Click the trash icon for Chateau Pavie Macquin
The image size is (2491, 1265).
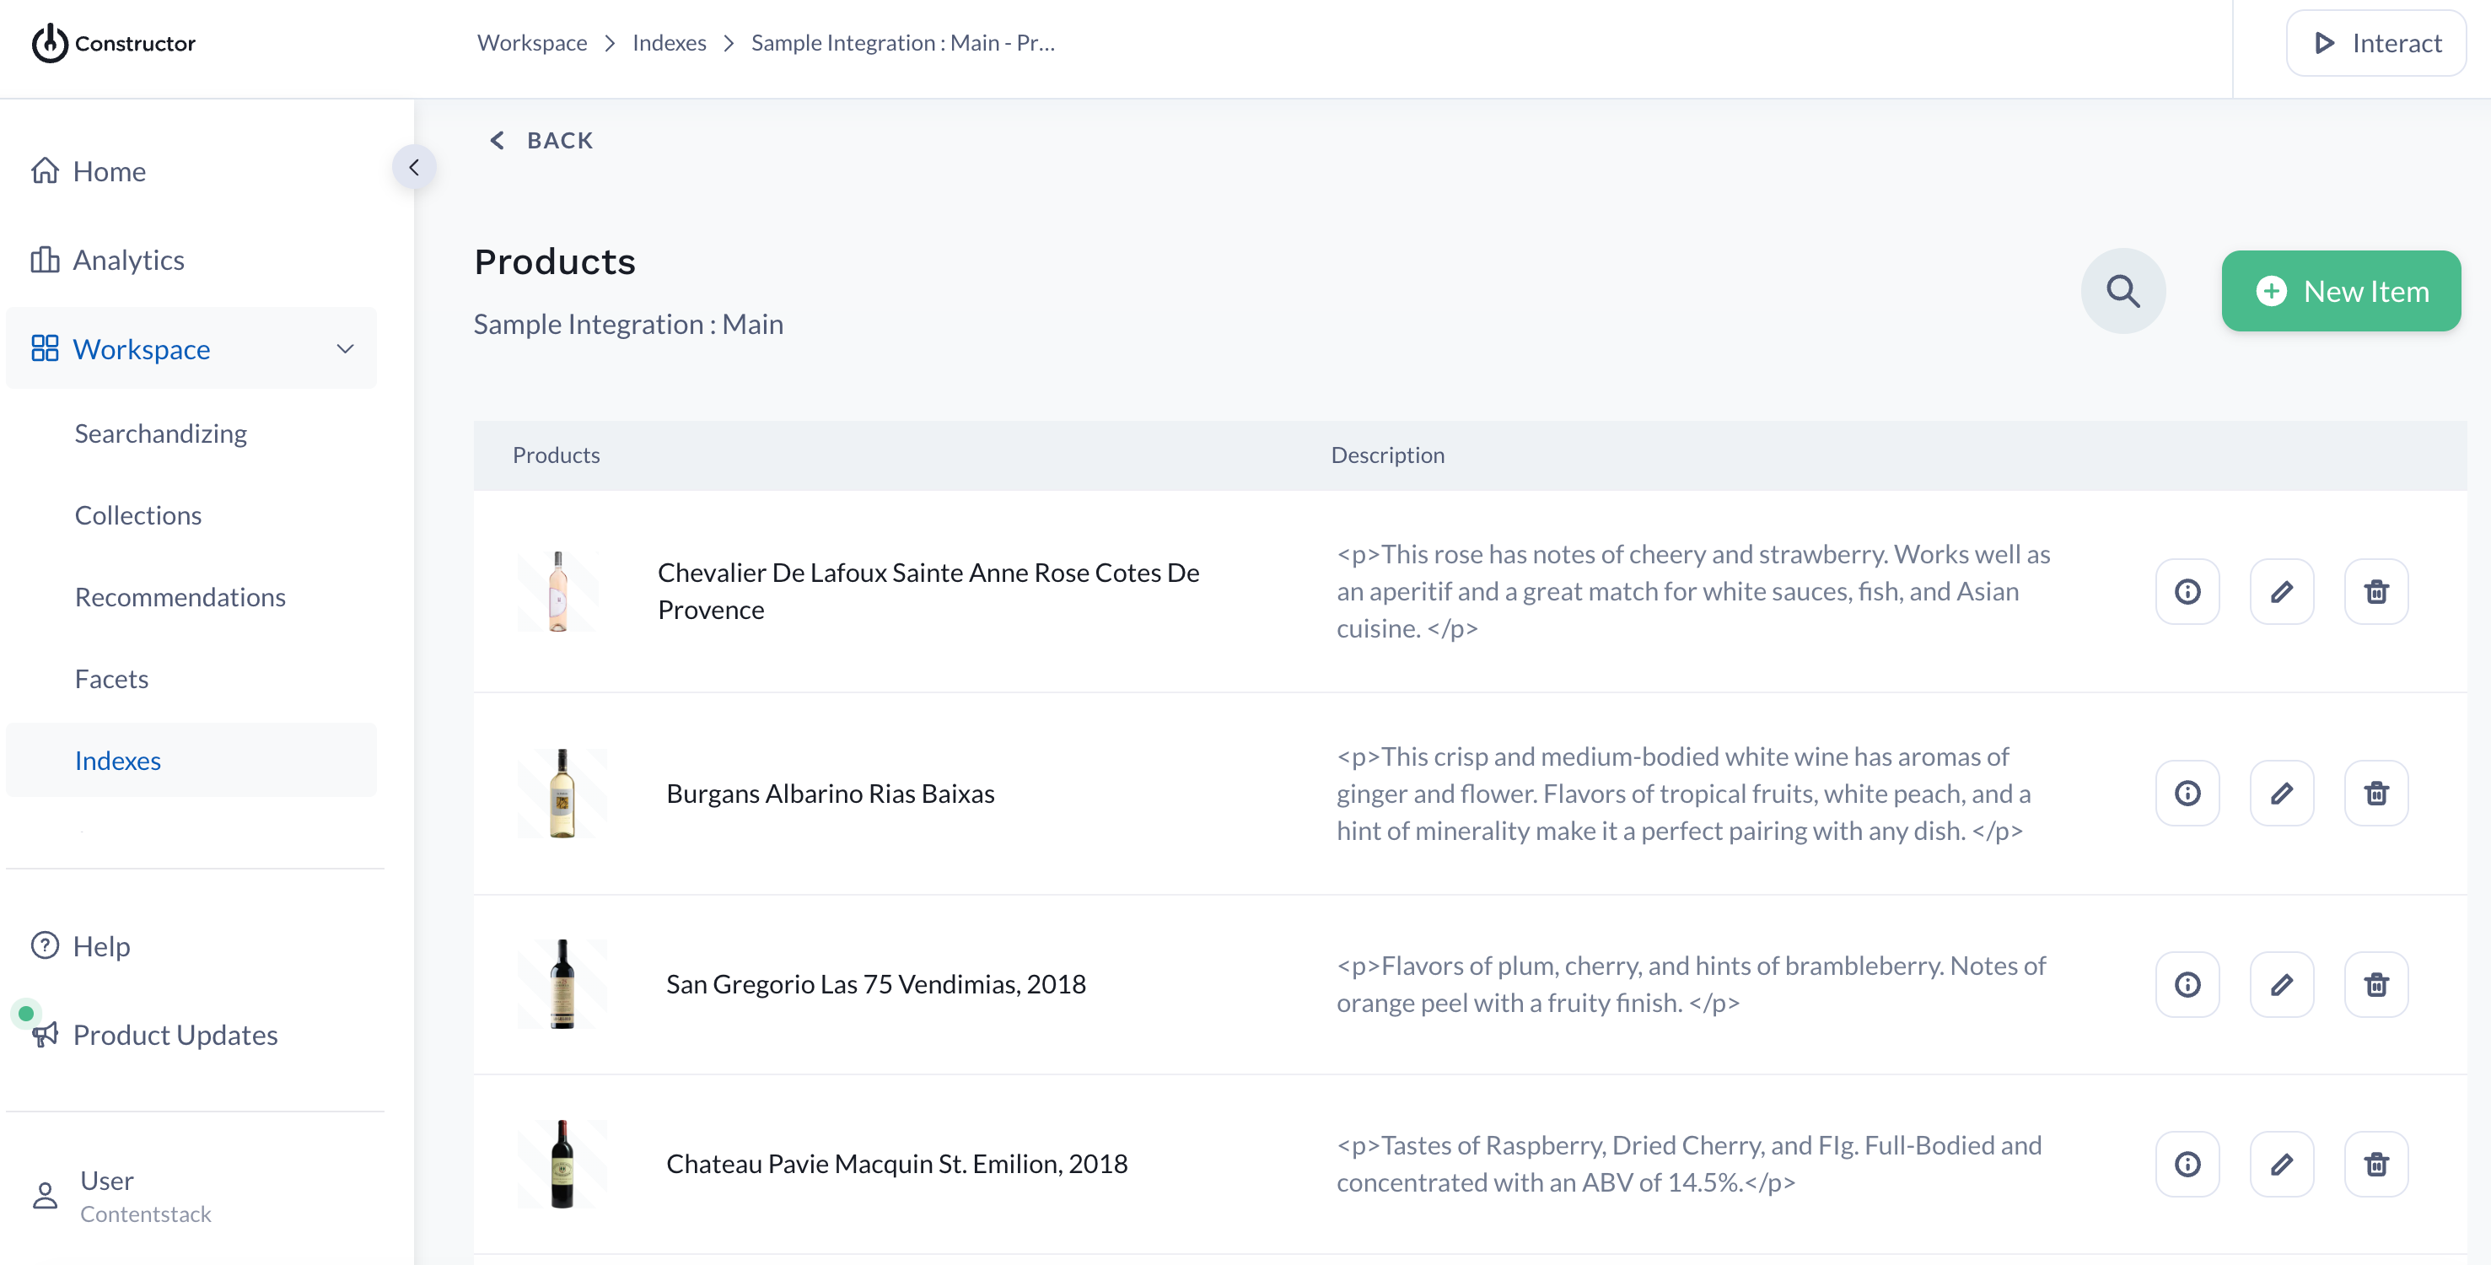pyautogui.click(x=2376, y=1164)
